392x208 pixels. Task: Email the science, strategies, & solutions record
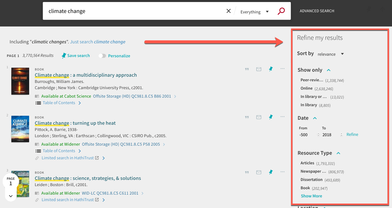tap(259, 172)
